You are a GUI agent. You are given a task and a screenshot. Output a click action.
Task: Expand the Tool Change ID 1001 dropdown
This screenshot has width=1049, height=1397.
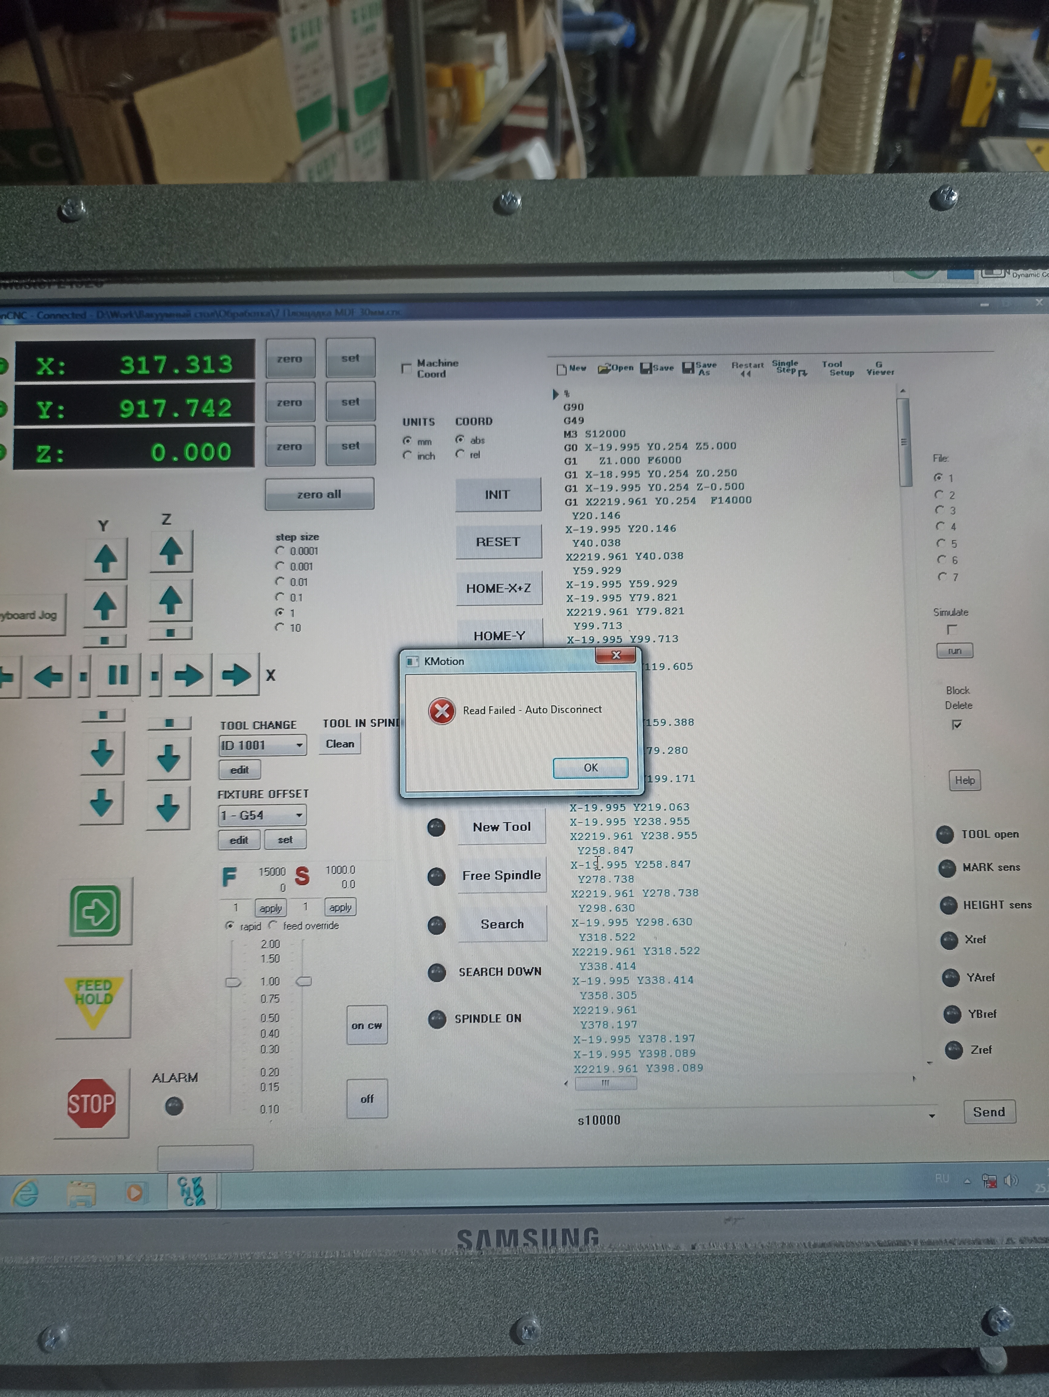click(x=299, y=745)
